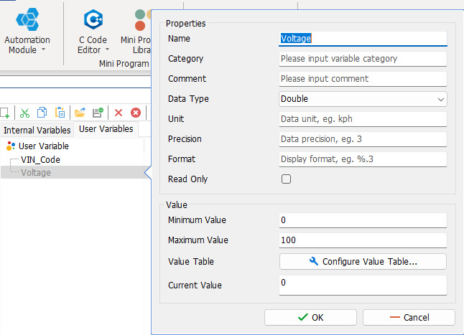Select the VIN_Code variable in tree
The image size is (464, 335).
[40, 159]
